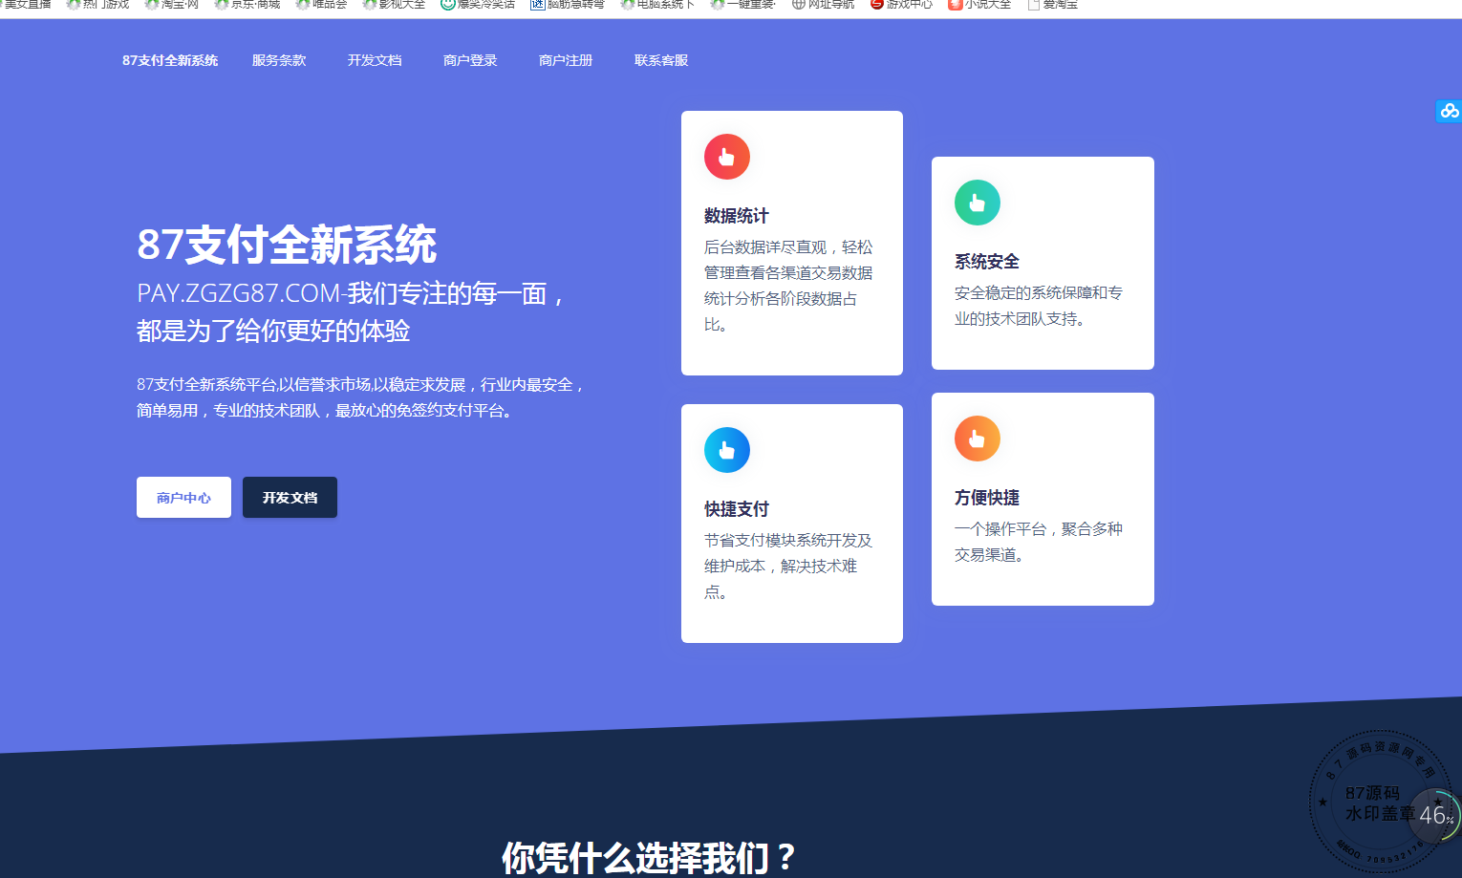This screenshot has width=1462, height=878.
Task: Open the 小说大全 bookmark
Action: [x=978, y=5]
